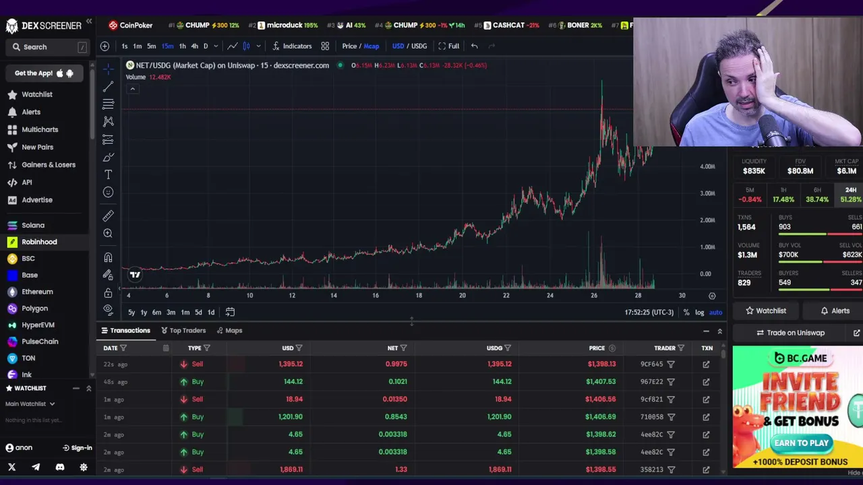This screenshot has width=863, height=485.
Task: Show 24H price change stats
Action: tap(851, 195)
